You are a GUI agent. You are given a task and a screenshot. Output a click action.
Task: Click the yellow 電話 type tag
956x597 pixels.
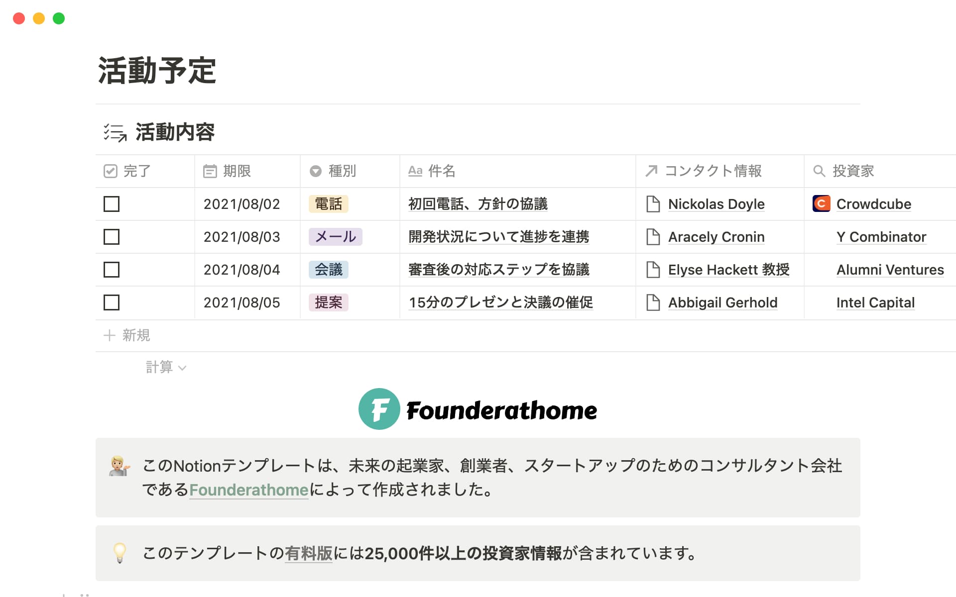point(328,204)
